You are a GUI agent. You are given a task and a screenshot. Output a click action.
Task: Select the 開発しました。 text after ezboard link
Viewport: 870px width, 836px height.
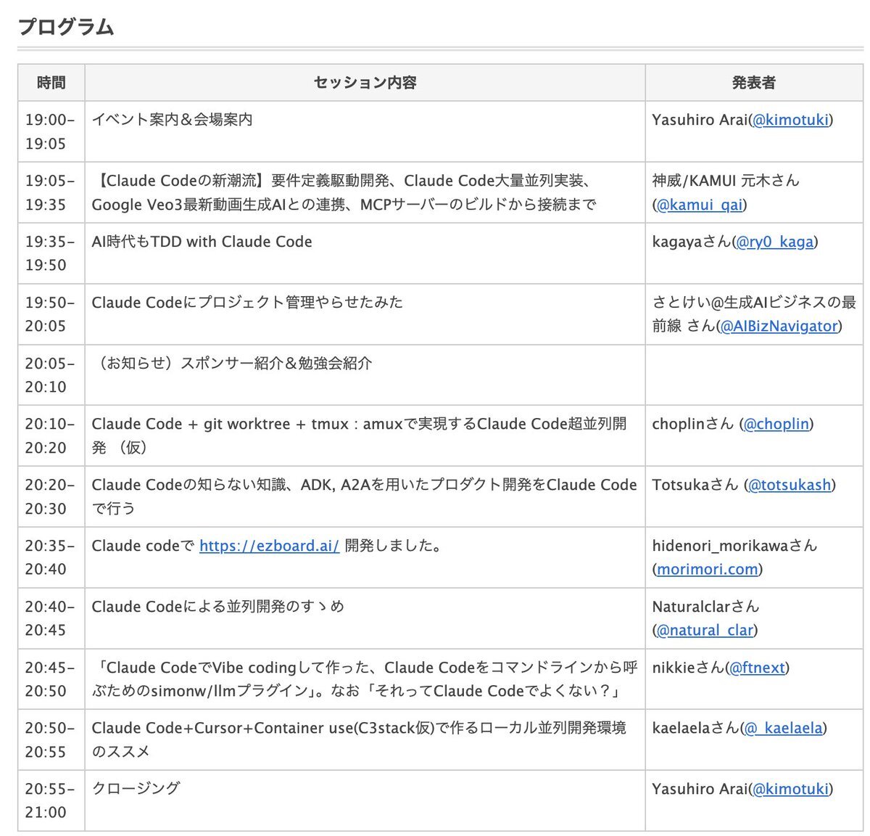pyautogui.click(x=394, y=546)
